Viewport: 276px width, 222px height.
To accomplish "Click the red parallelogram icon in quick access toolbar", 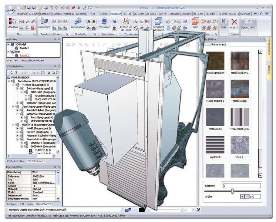I will coord(73,8).
